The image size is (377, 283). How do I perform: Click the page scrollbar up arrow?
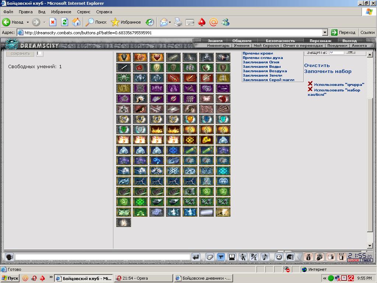tap(370, 55)
